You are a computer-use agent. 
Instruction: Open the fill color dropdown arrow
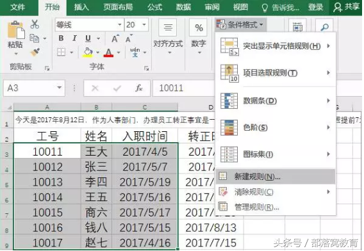tap(98, 53)
